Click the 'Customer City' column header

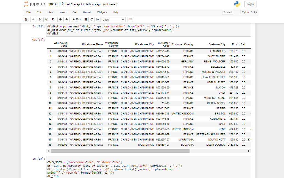coord(217,44)
